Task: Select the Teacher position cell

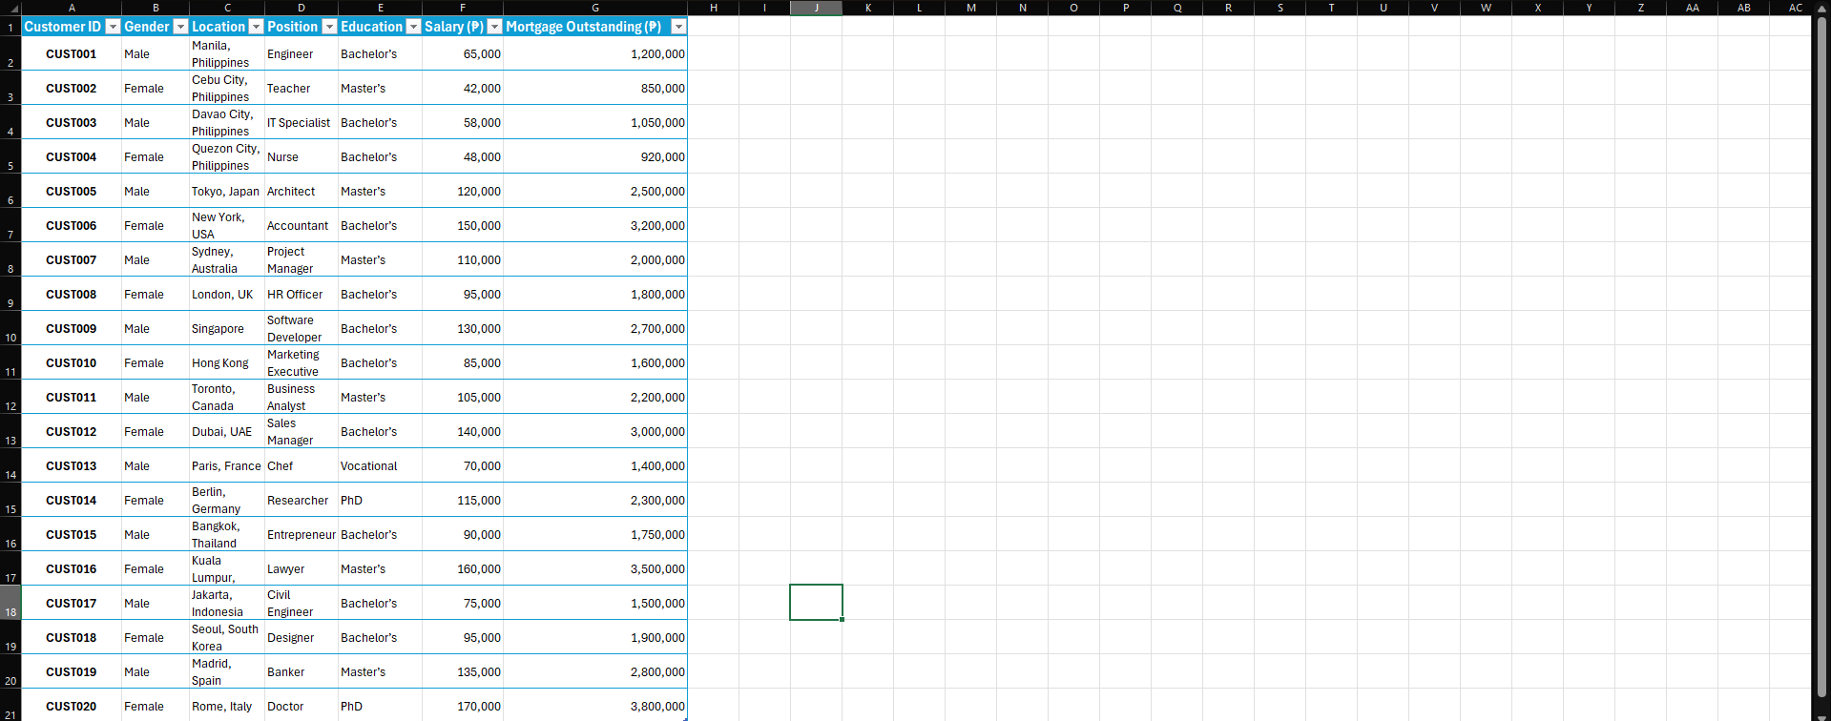Action: [x=302, y=88]
